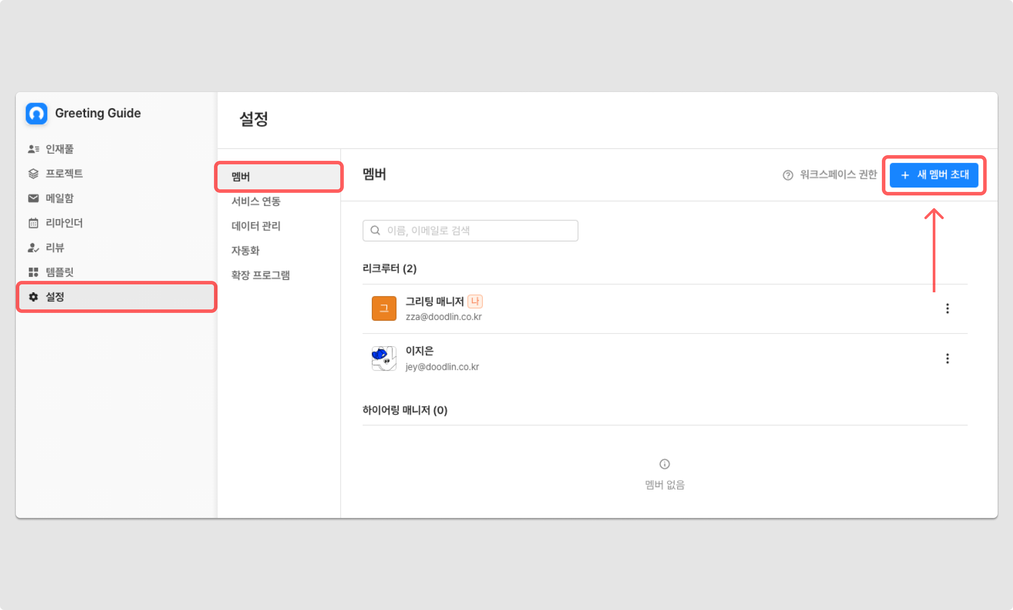Viewport: 1013px width, 610px height.
Task: Open 확장 프로그램 settings section
Action: pyautogui.click(x=260, y=275)
